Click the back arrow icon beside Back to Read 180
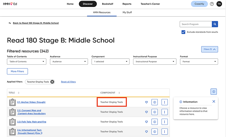The height and width of the screenshot is (137, 226). click(10, 23)
